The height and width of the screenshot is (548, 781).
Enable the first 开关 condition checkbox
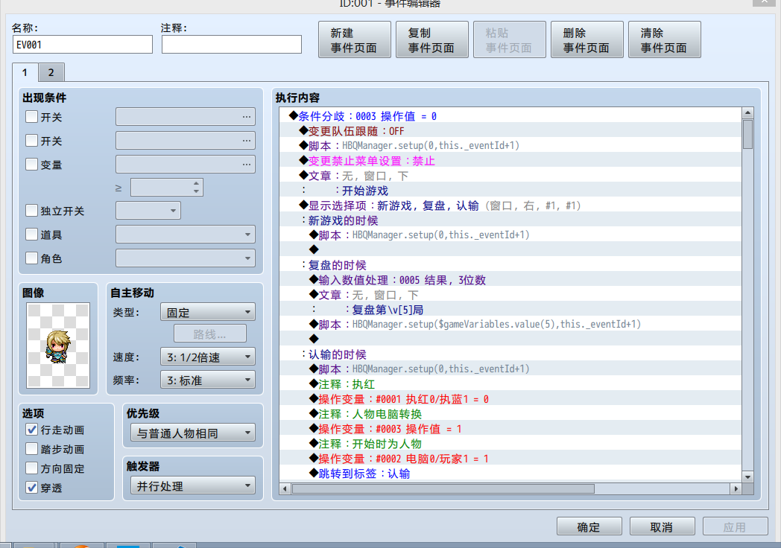31,117
